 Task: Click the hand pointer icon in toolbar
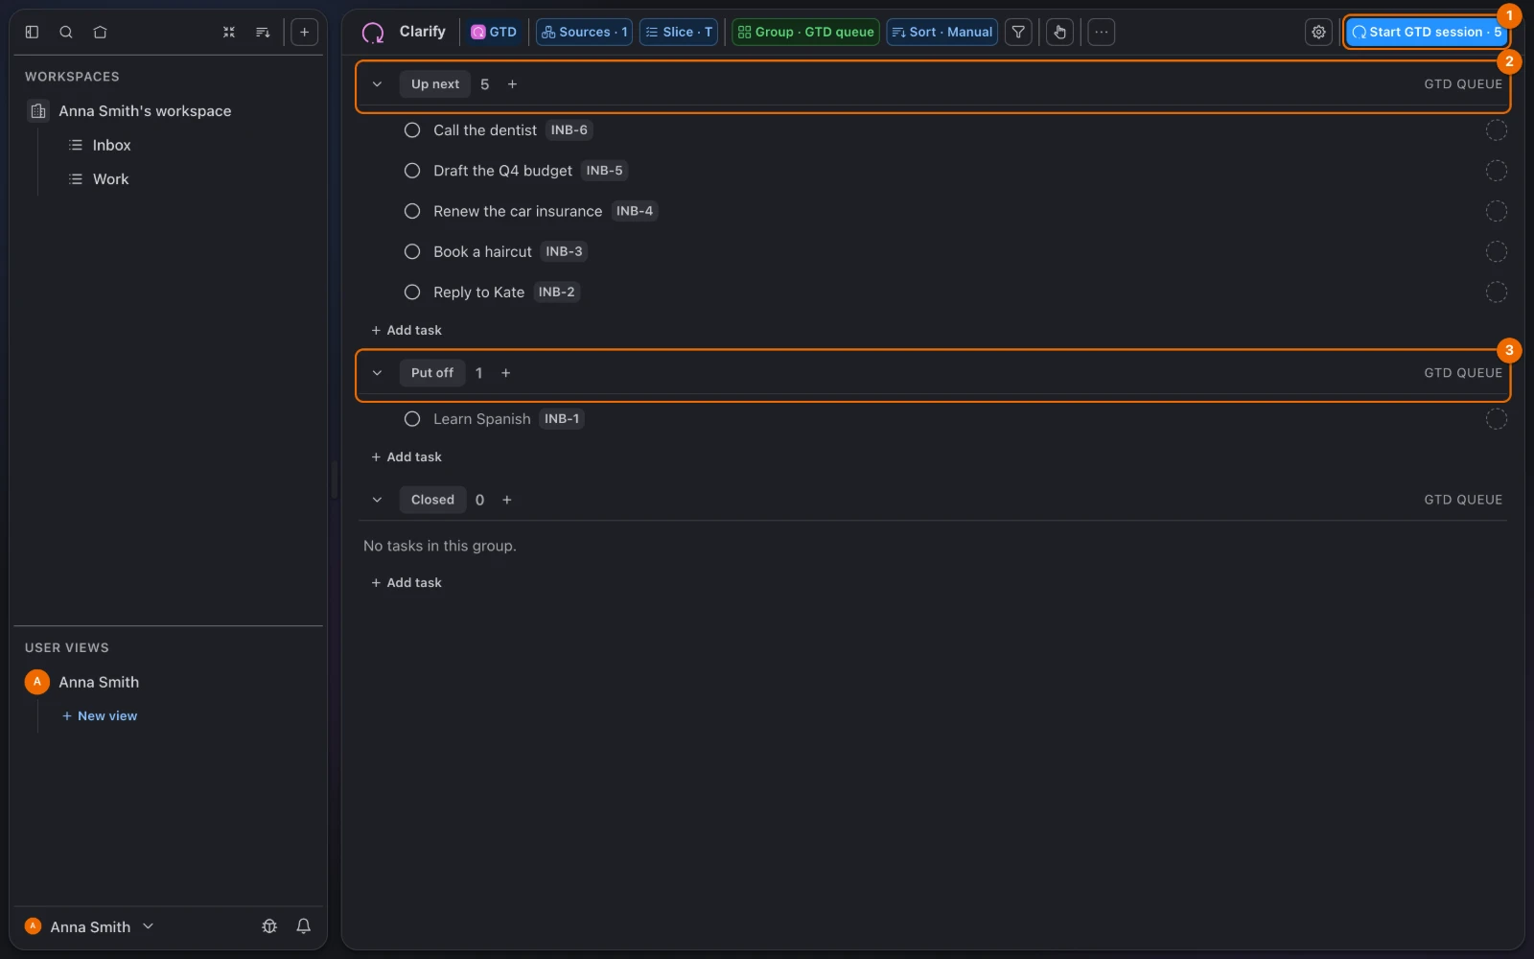click(x=1059, y=32)
